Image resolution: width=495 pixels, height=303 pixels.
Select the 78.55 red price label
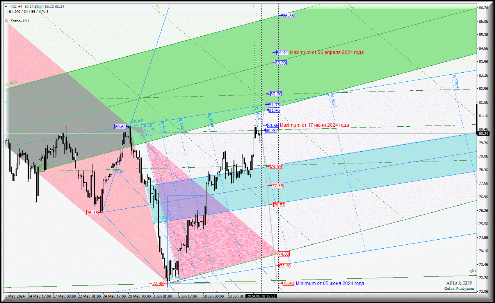click(276, 167)
